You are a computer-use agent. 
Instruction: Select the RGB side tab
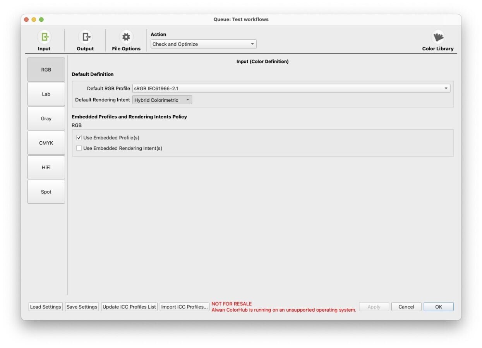[46, 70]
